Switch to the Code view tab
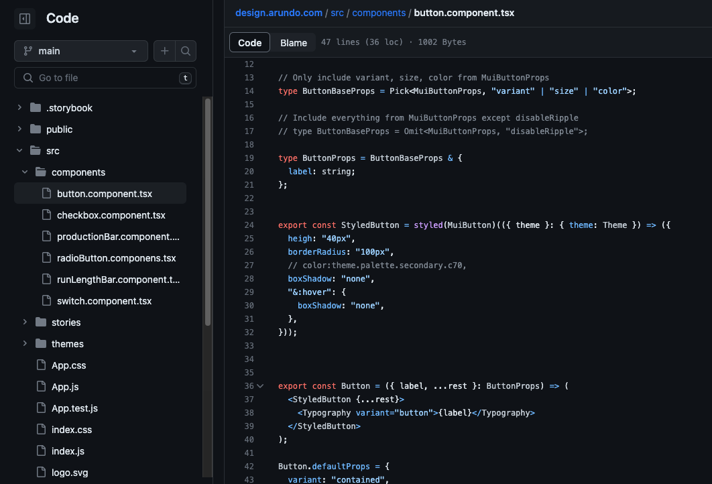The width and height of the screenshot is (712, 484). tap(250, 43)
